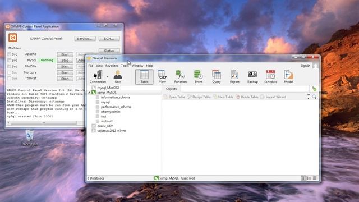
Task: Click the search magnifier in Objects toolbar
Action: (x=314, y=97)
